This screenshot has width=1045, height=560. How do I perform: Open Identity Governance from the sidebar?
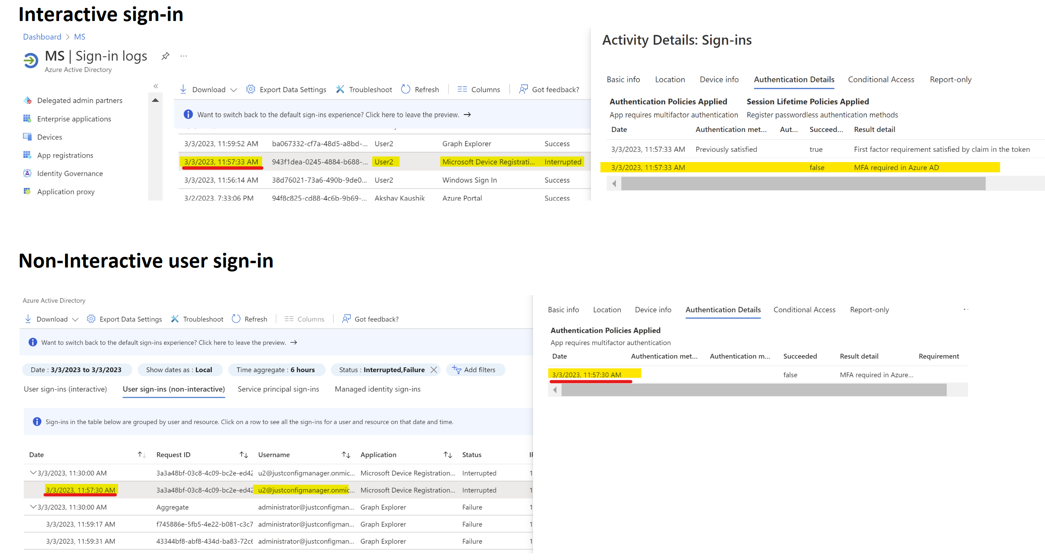(x=70, y=173)
